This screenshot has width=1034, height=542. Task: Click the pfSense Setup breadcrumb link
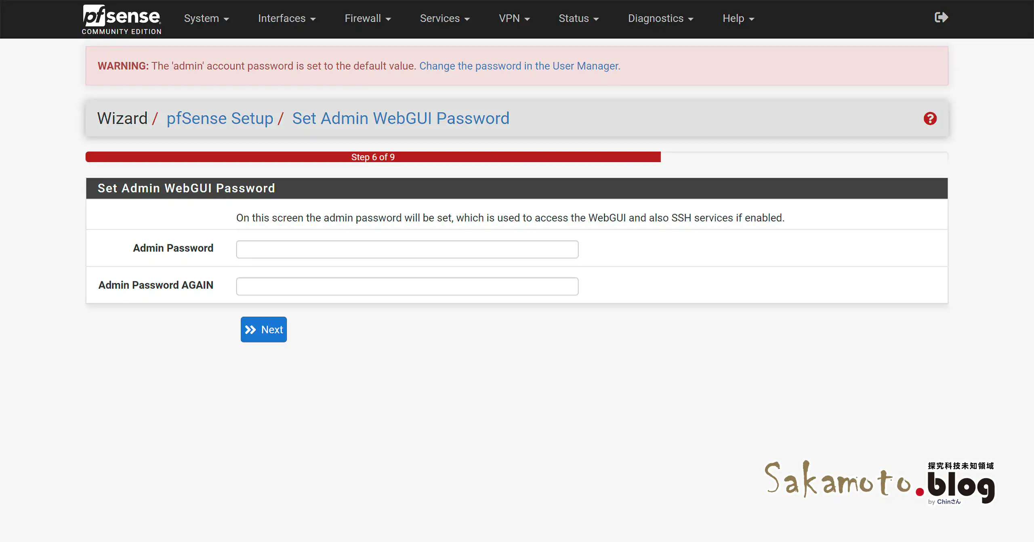pos(221,118)
